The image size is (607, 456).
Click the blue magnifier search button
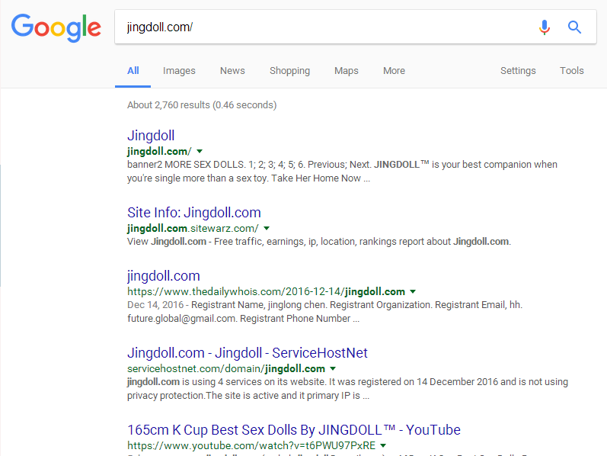coord(574,27)
